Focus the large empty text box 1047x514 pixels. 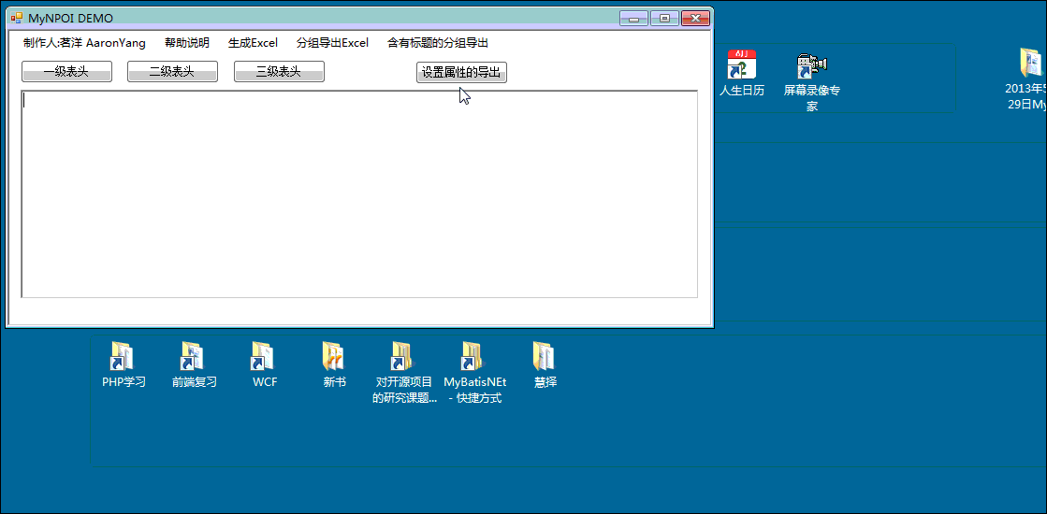pos(360,194)
